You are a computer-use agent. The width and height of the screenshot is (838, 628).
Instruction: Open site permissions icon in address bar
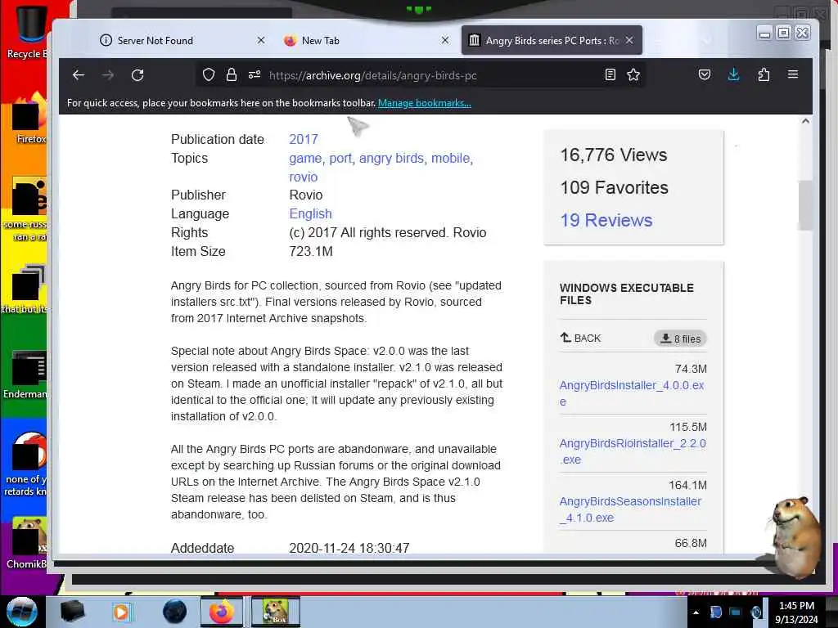pos(255,74)
